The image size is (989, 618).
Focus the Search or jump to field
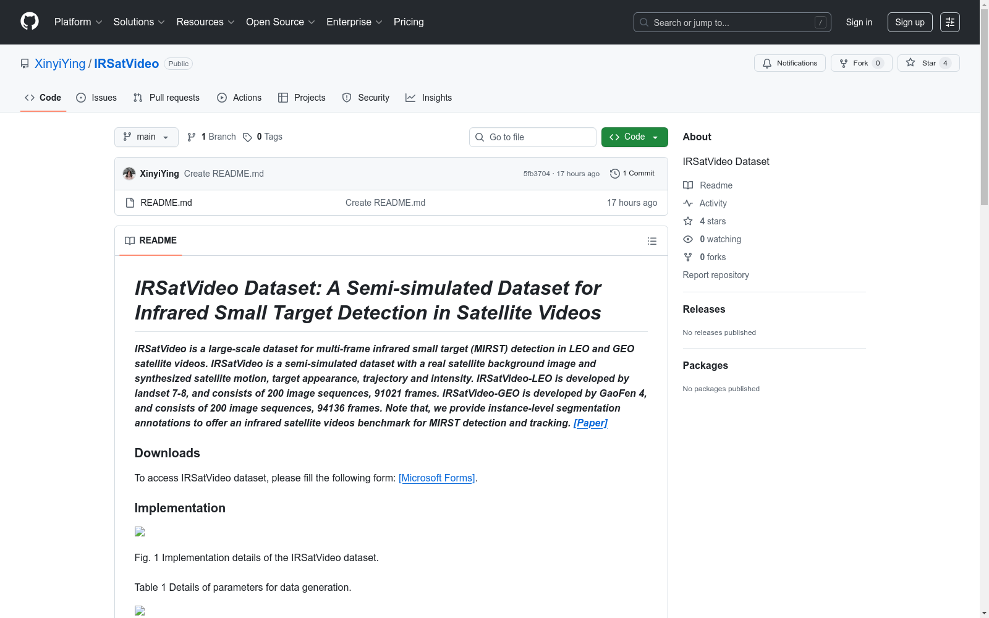pos(732,22)
